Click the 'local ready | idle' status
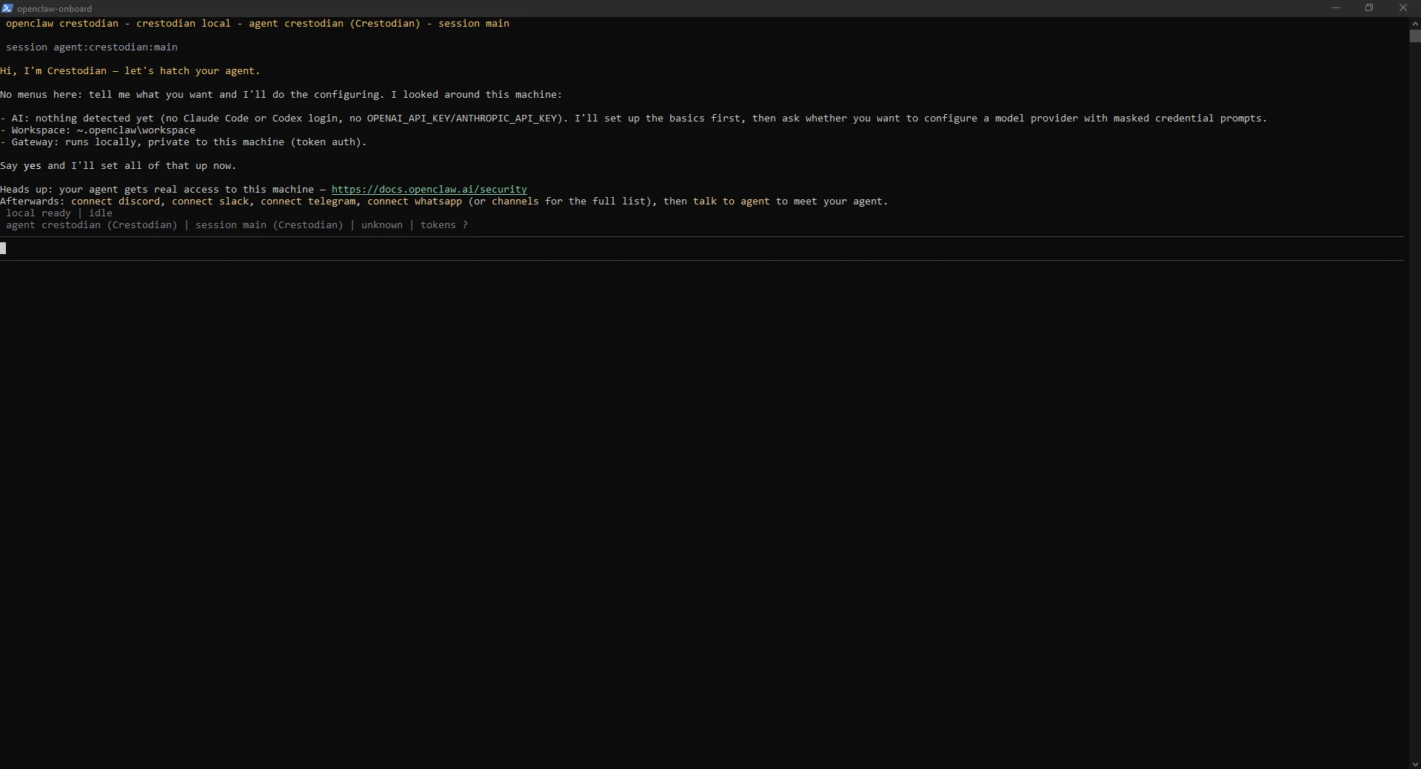 pyautogui.click(x=59, y=213)
